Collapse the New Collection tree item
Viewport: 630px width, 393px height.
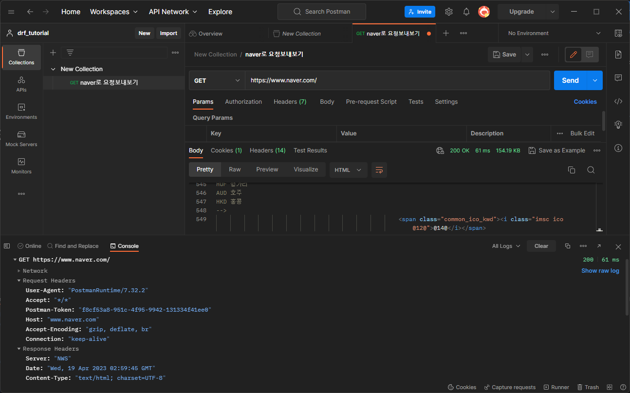(54, 69)
